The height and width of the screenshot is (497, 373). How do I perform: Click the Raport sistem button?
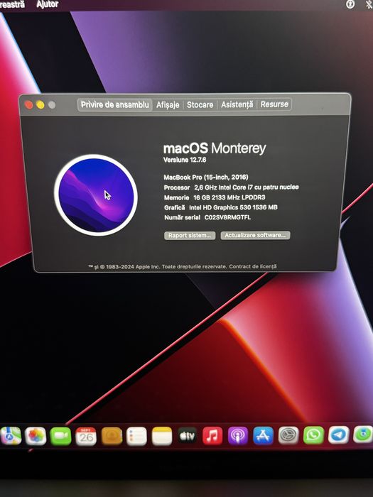click(190, 235)
